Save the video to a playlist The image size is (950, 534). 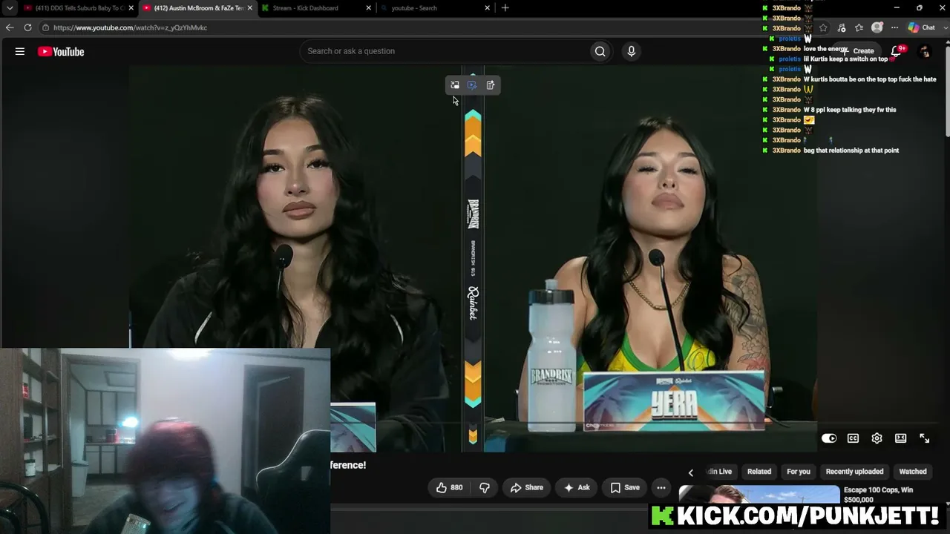click(x=625, y=487)
